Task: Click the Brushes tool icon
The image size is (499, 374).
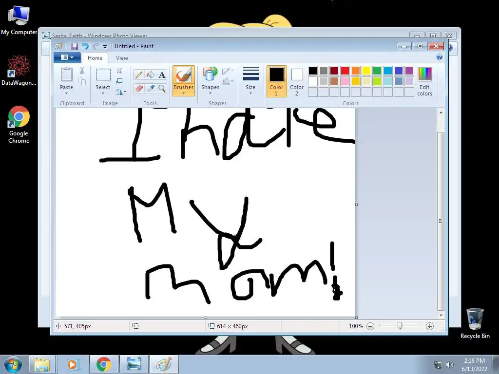Action: pos(184,75)
